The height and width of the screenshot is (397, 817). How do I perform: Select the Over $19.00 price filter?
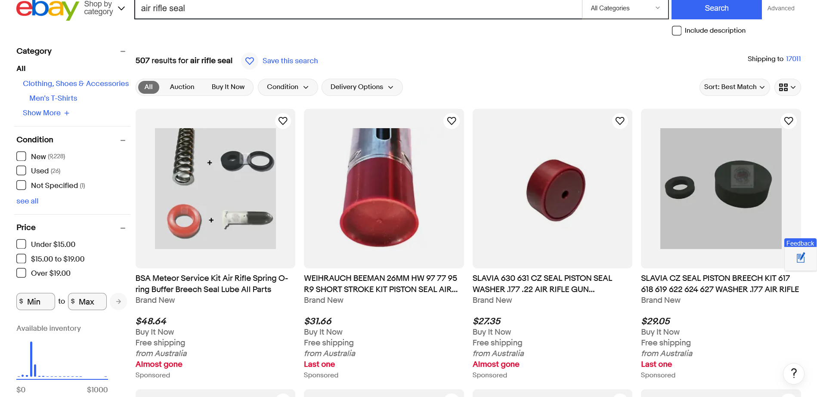click(21, 273)
